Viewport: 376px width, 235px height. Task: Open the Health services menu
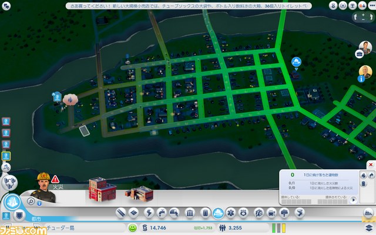(x=231, y=213)
